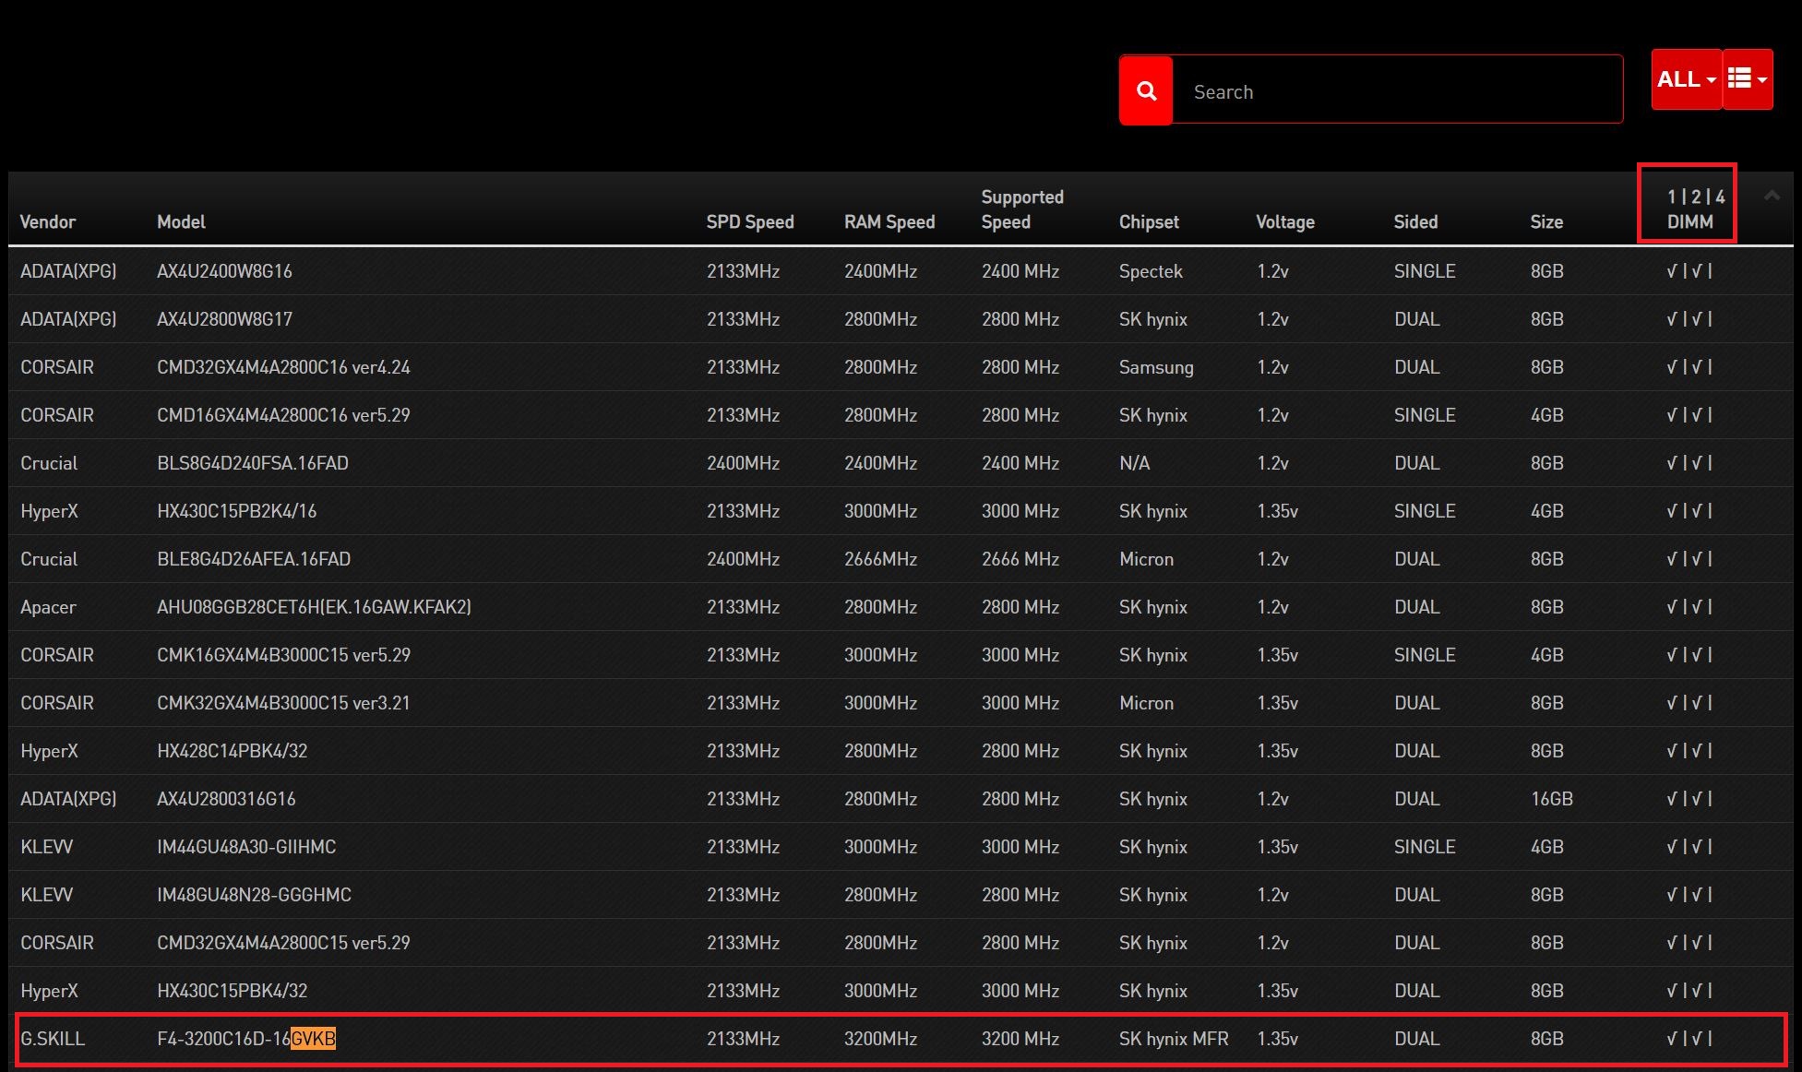Focus the Search input field

tap(1397, 90)
